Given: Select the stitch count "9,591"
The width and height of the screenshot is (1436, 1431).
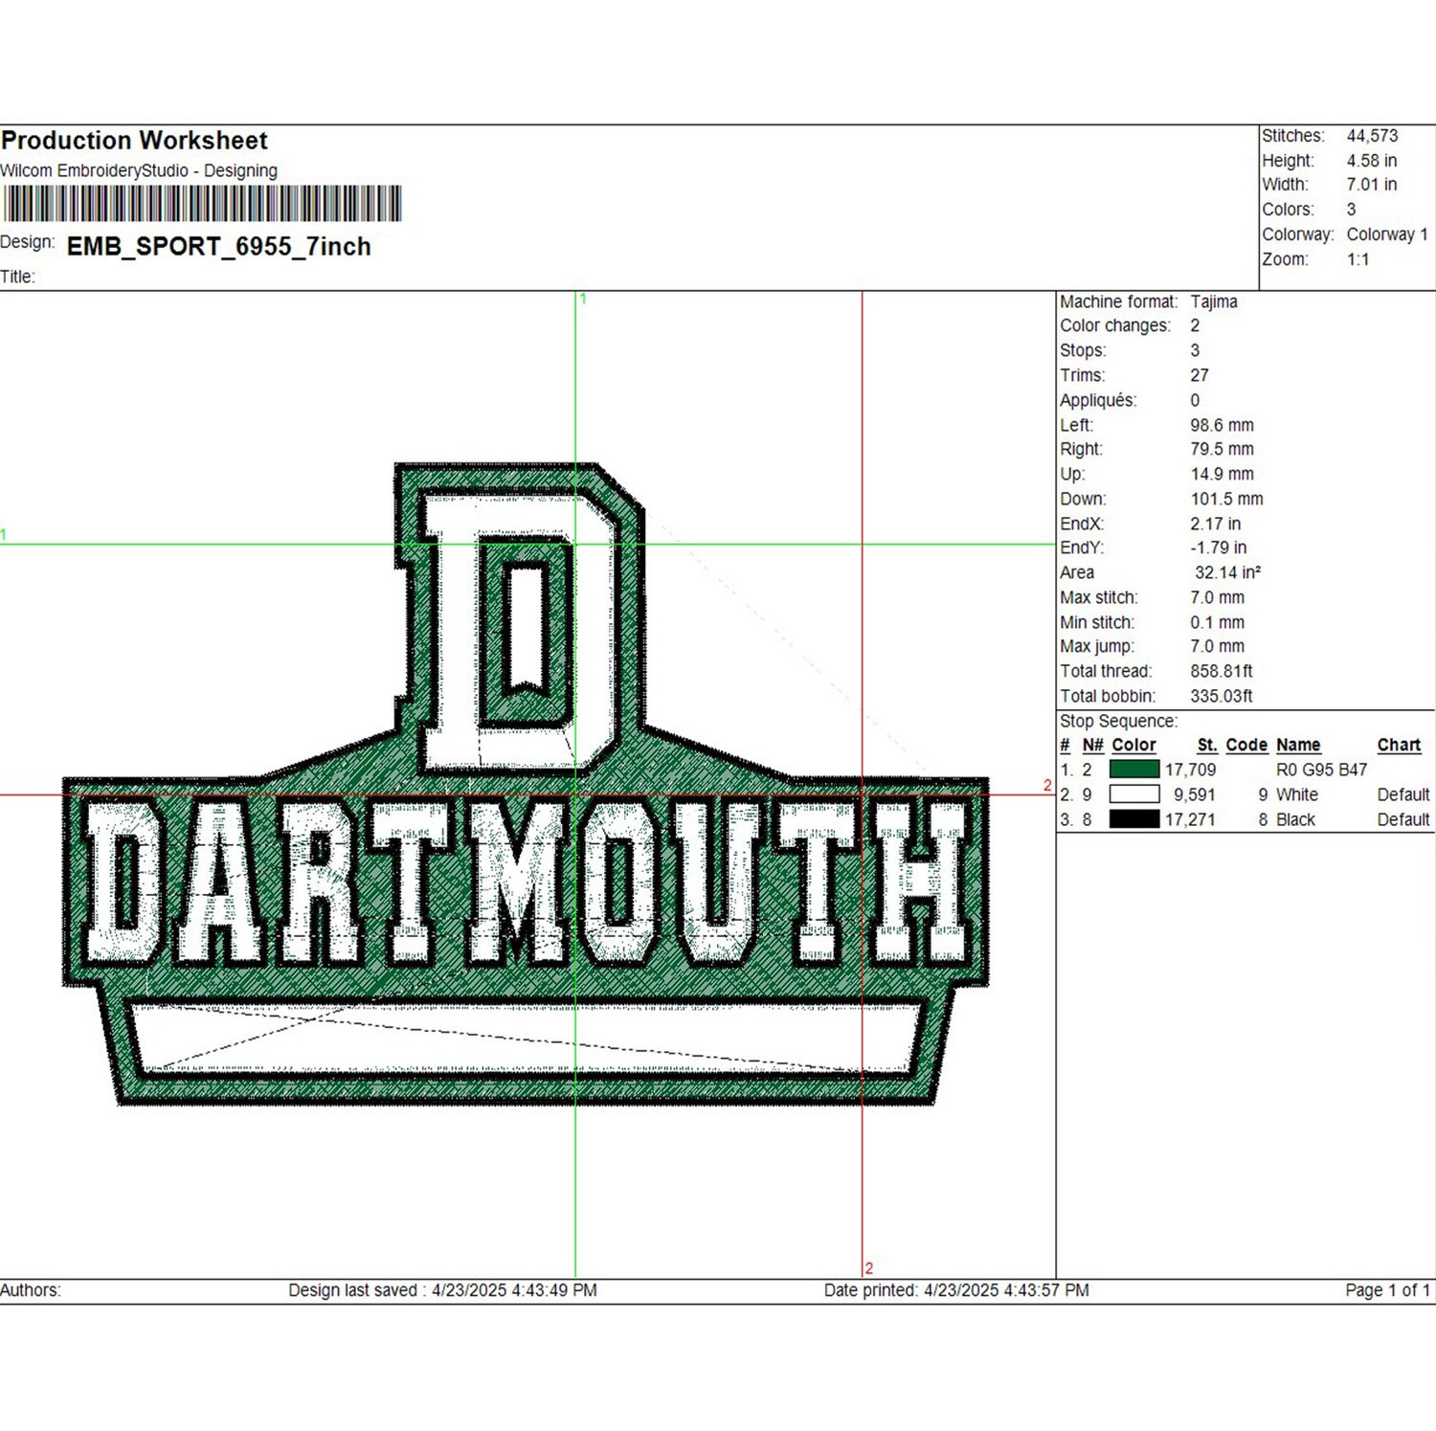Looking at the screenshot, I should pyautogui.click(x=1195, y=794).
